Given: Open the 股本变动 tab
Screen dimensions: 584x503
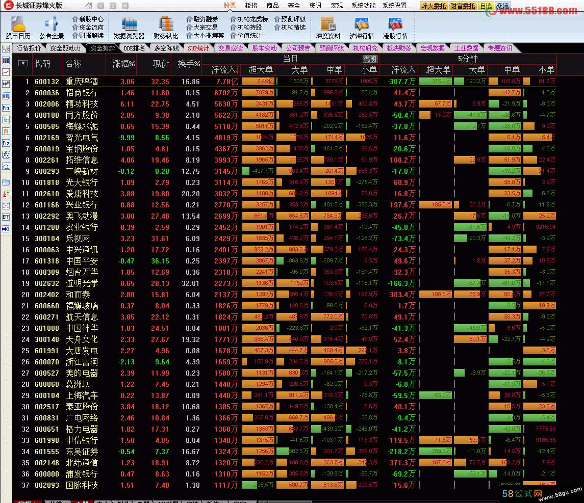Looking at the screenshot, I should [264, 48].
